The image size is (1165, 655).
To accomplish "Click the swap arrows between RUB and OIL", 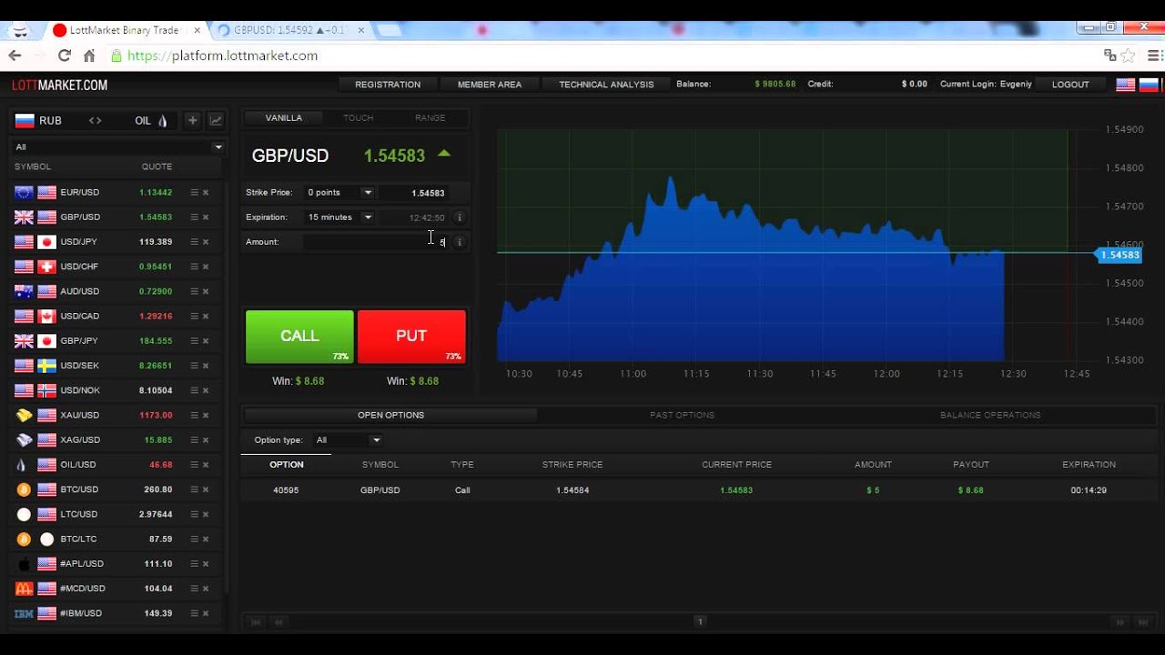I will [x=95, y=120].
